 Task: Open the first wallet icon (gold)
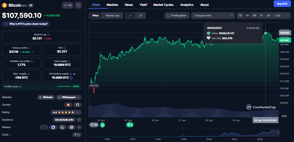click(x=44, y=127)
